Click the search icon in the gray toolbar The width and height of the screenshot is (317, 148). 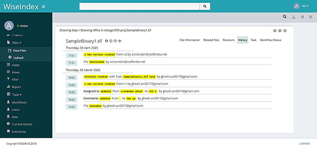(285, 17)
